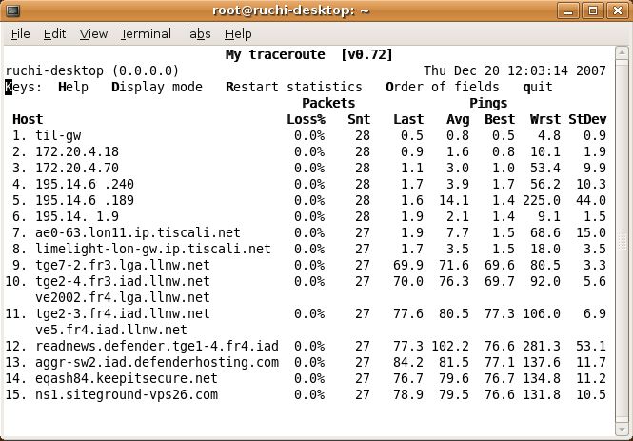Close the terminal window
The width and height of the screenshot is (633, 441).
click(x=618, y=10)
